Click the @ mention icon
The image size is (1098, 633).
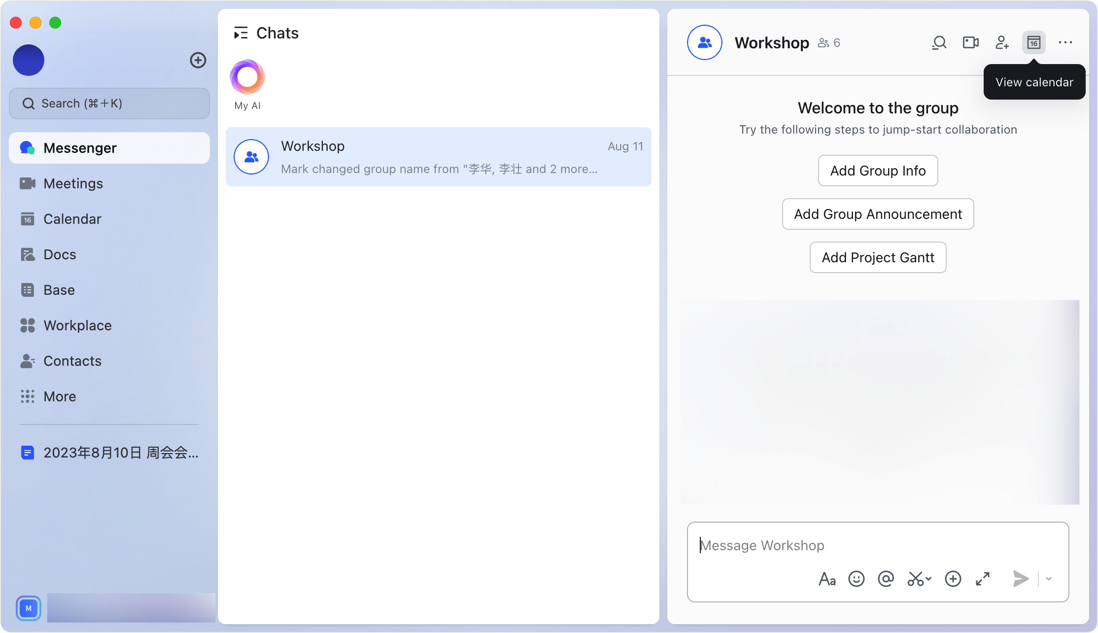tap(886, 579)
